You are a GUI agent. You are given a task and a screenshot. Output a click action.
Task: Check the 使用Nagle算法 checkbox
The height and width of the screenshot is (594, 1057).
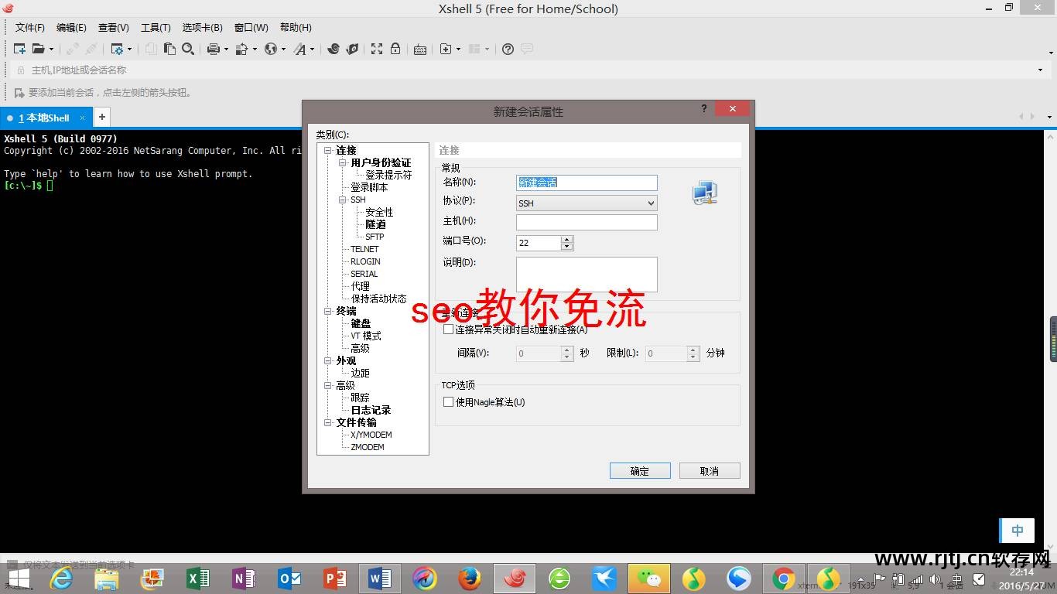pos(448,402)
